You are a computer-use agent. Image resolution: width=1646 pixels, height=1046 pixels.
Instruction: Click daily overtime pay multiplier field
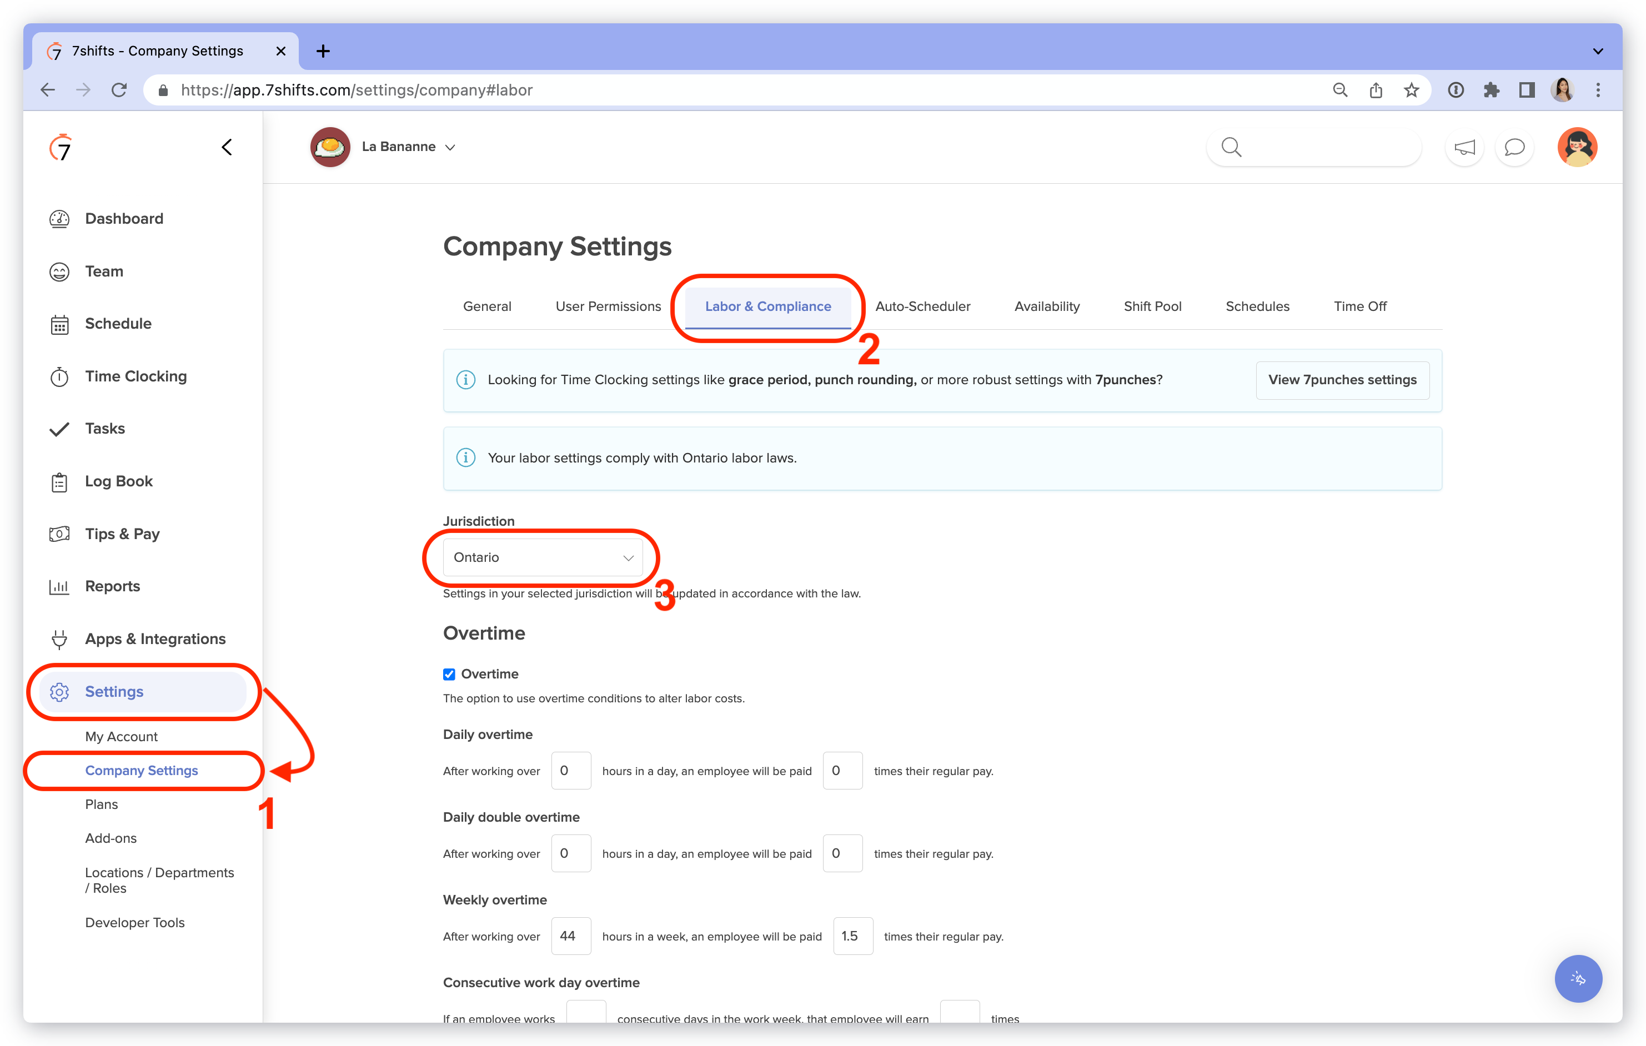click(842, 771)
